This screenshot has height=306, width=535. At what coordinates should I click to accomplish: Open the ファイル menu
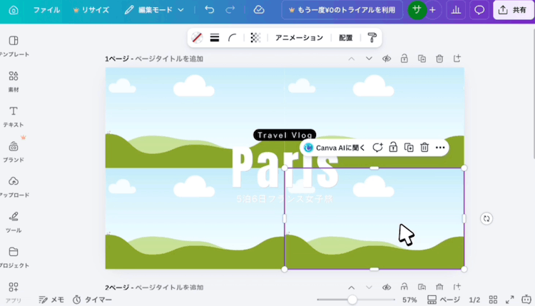(46, 10)
